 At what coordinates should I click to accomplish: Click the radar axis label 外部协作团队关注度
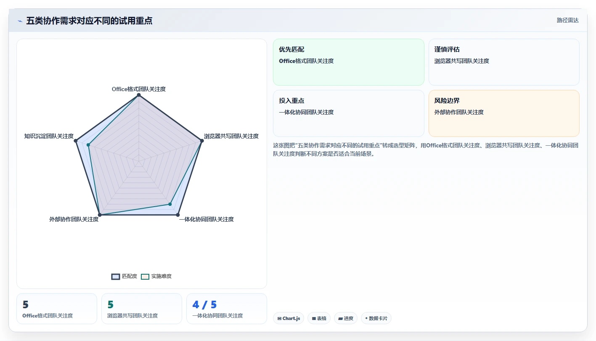coord(74,219)
